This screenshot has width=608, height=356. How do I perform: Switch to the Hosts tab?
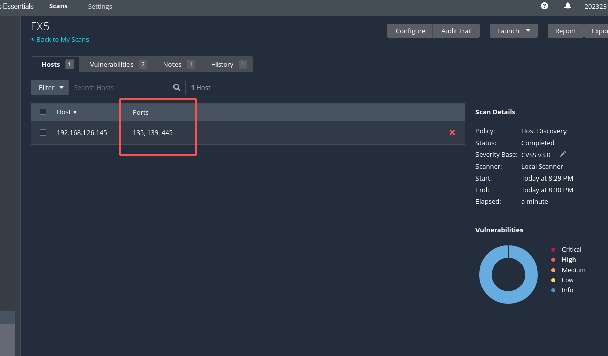tap(55, 64)
